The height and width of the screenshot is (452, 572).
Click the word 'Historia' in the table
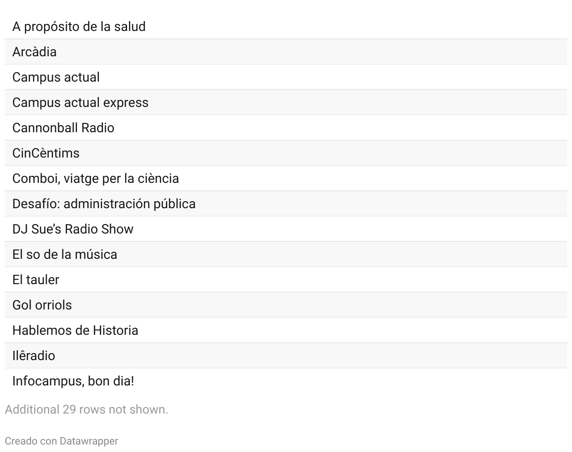[x=115, y=331]
